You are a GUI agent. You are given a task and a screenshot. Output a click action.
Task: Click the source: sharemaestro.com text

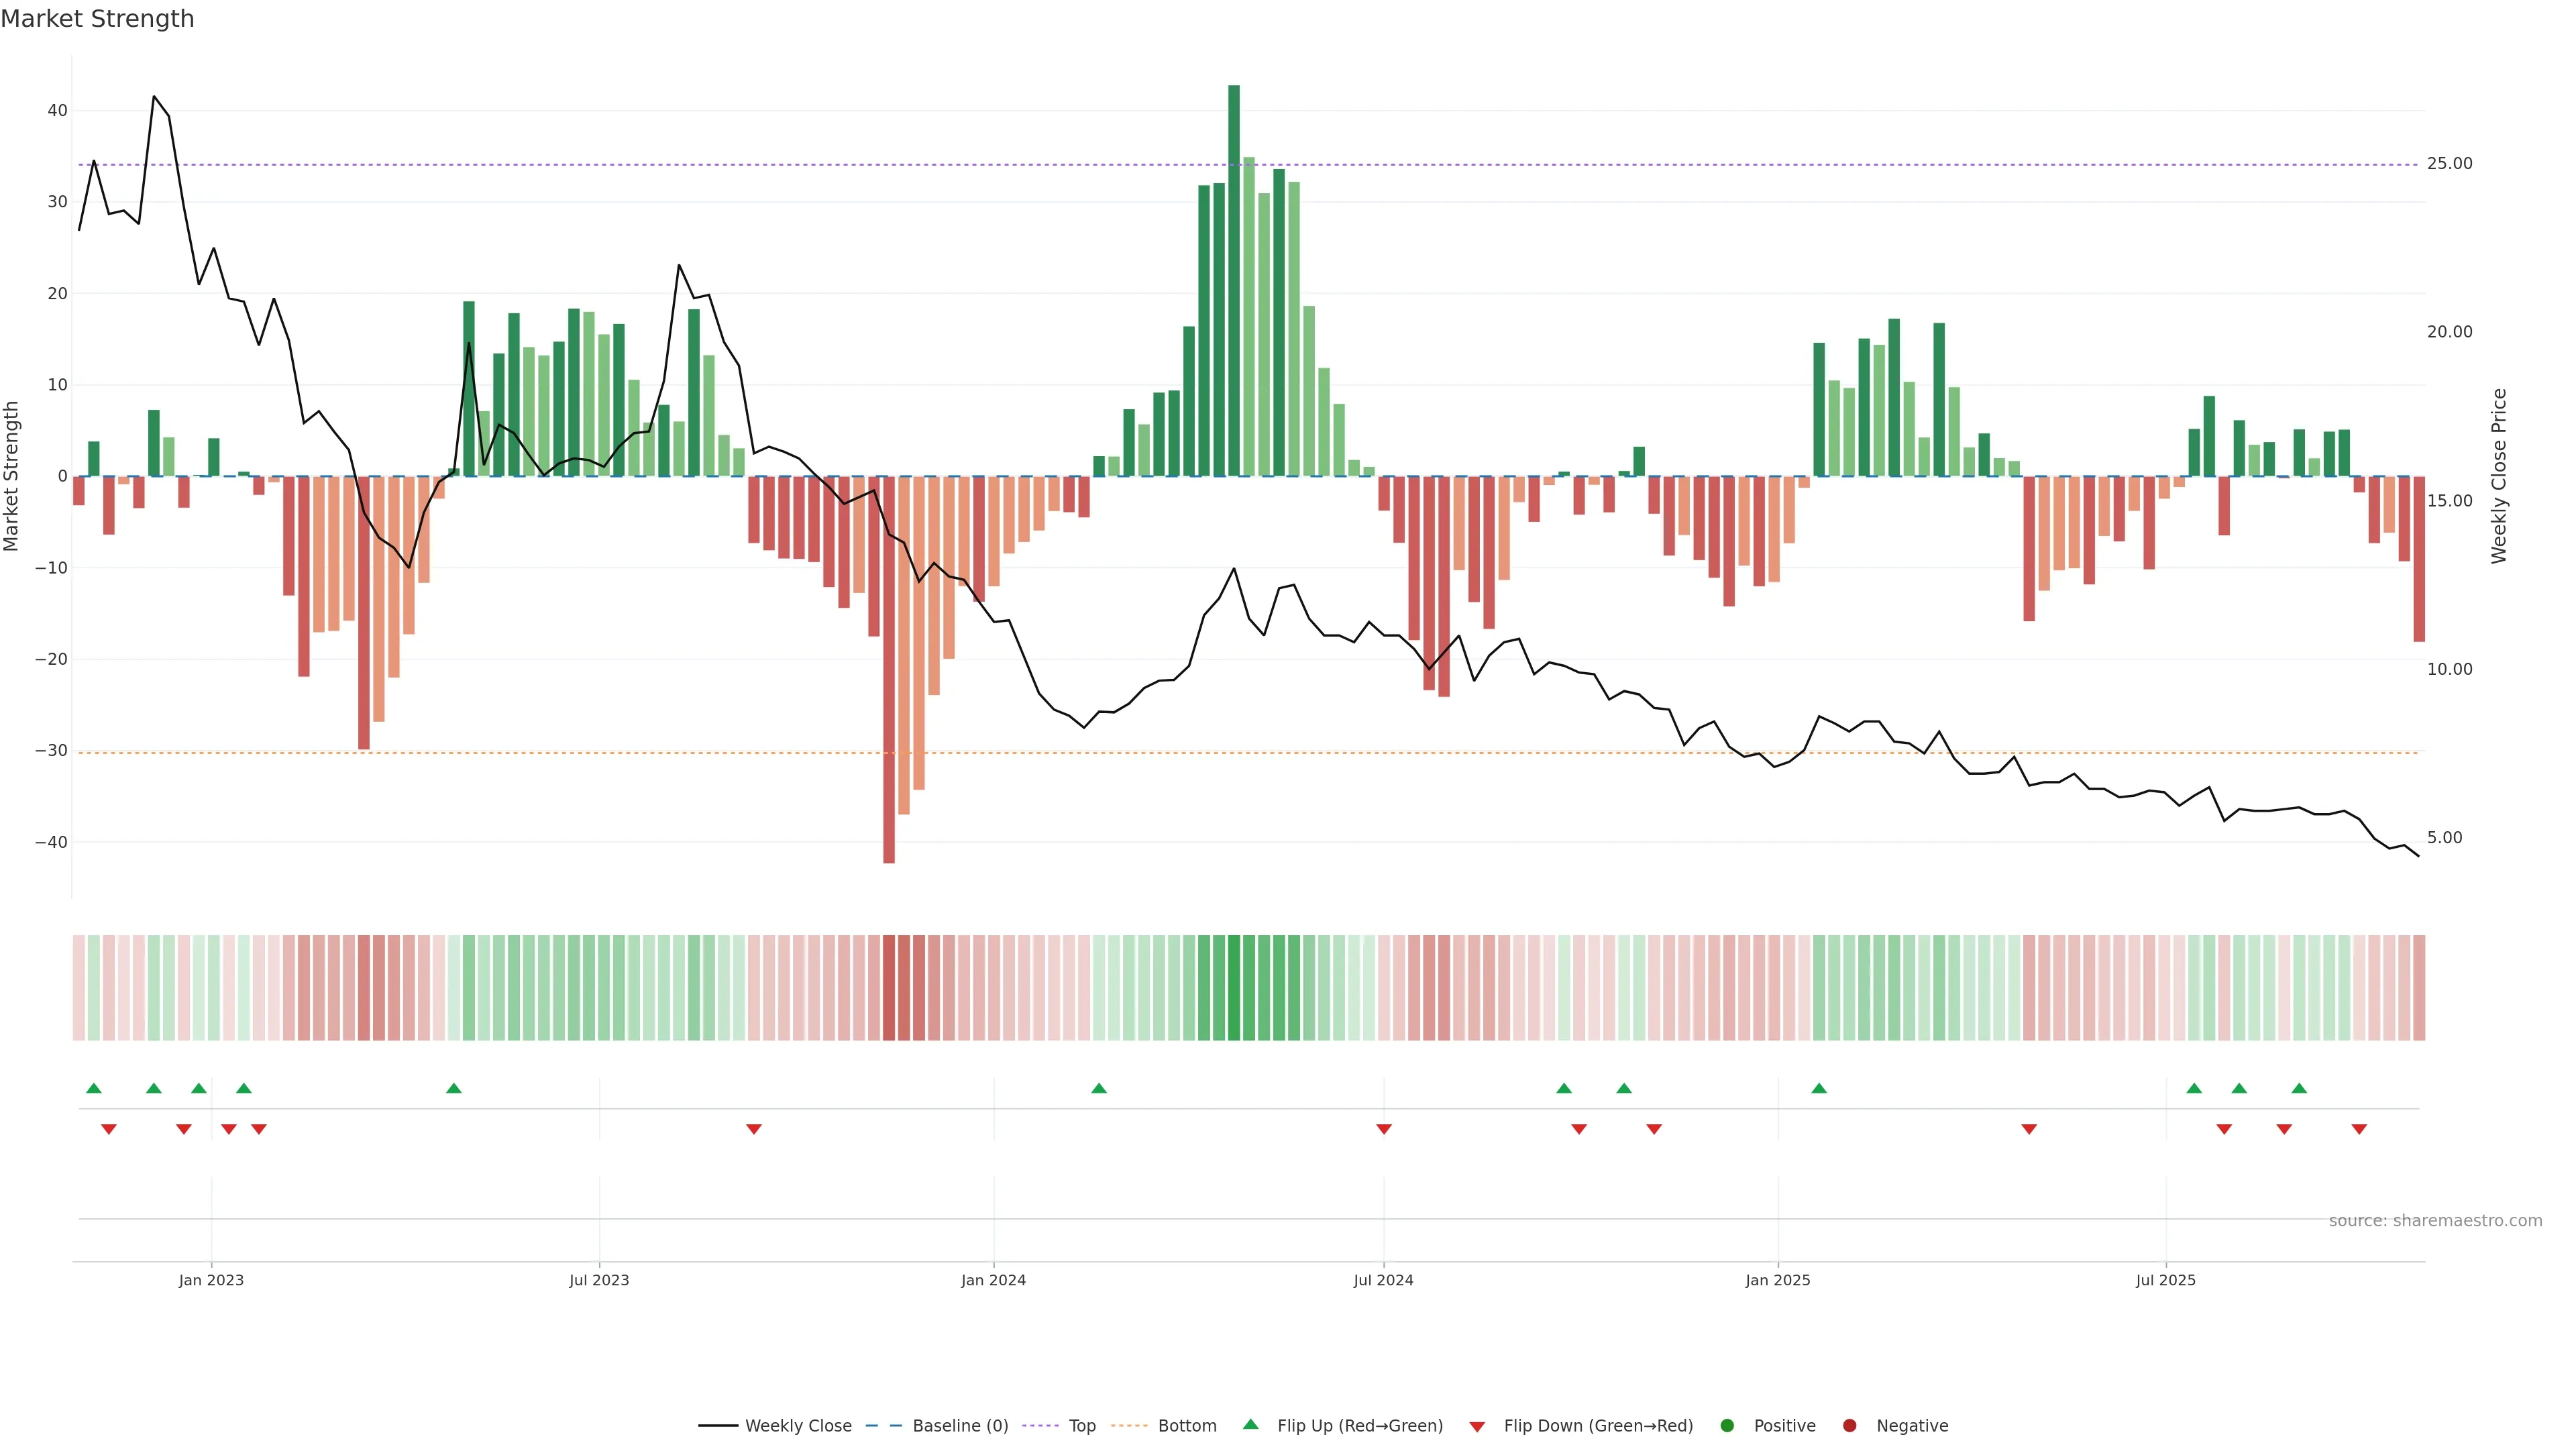[2435, 1221]
